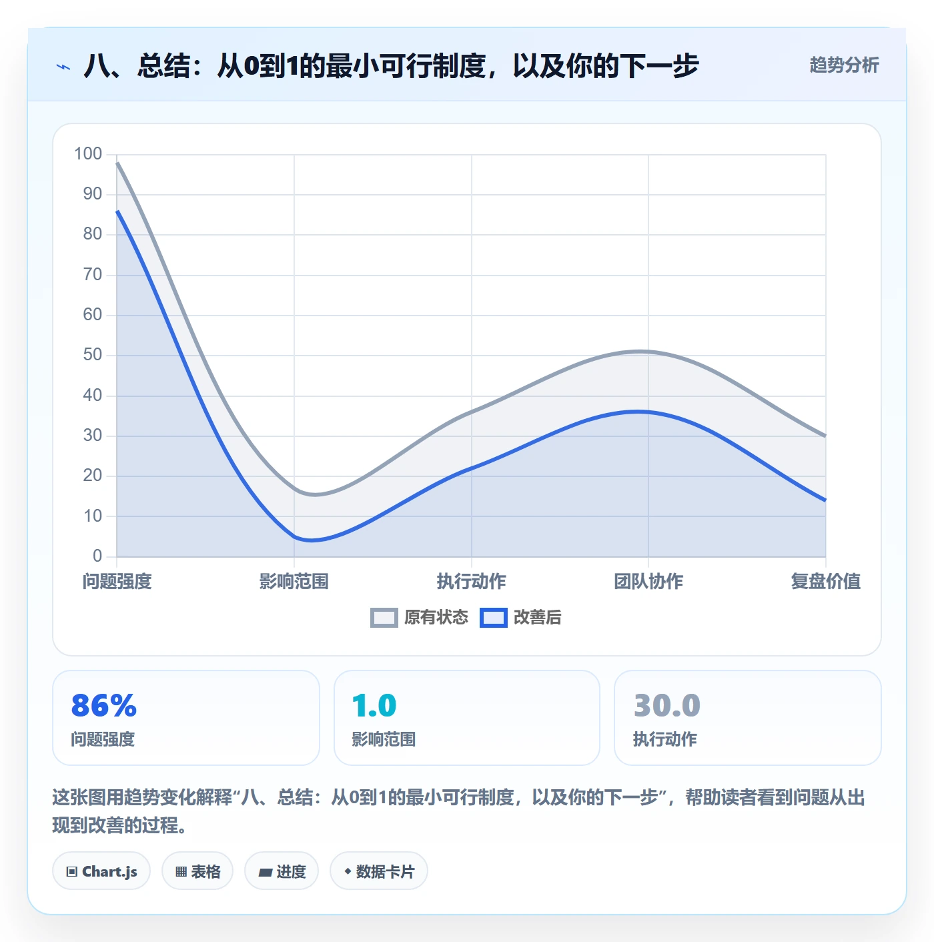Click the 0 tick on the y-axis
934x942 pixels.
97,556
